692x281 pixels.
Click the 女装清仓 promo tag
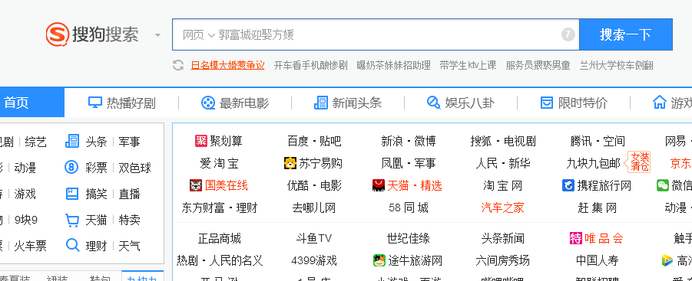click(x=638, y=162)
